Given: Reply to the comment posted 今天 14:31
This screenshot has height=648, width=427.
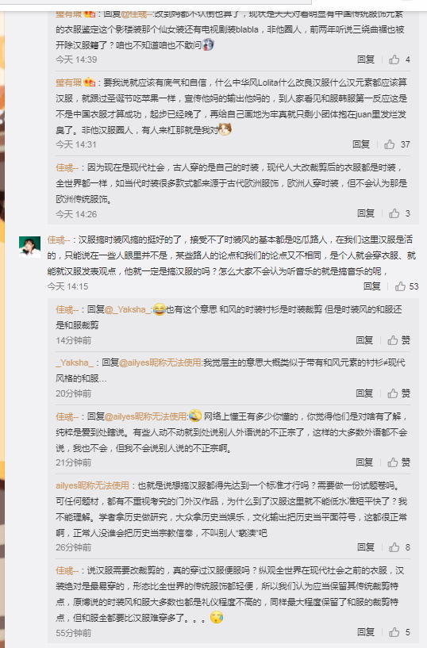Looking at the screenshot, I should click(361, 144).
